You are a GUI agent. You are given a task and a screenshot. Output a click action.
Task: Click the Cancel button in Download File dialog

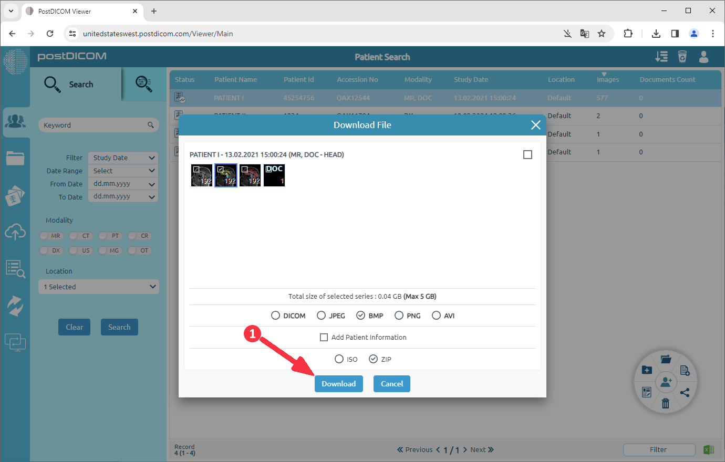[x=391, y=384]
